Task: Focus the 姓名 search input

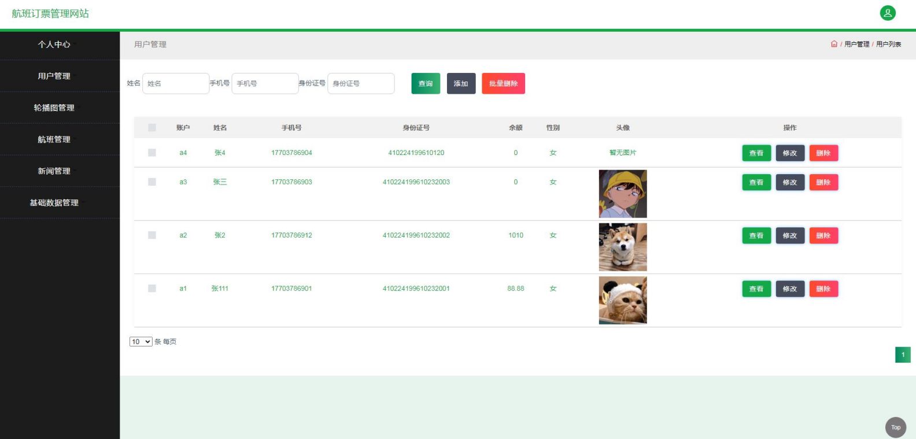Action: point(176,83)
